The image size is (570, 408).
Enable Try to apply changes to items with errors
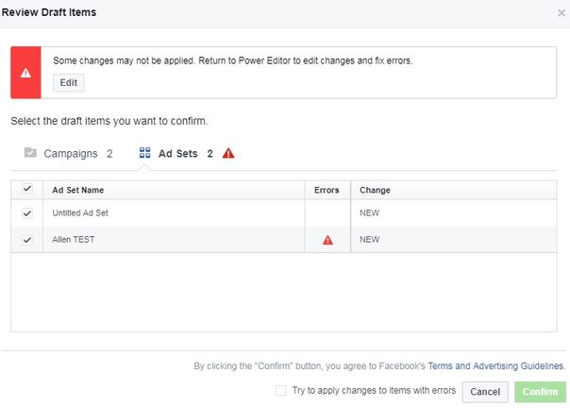pos(280,391)
